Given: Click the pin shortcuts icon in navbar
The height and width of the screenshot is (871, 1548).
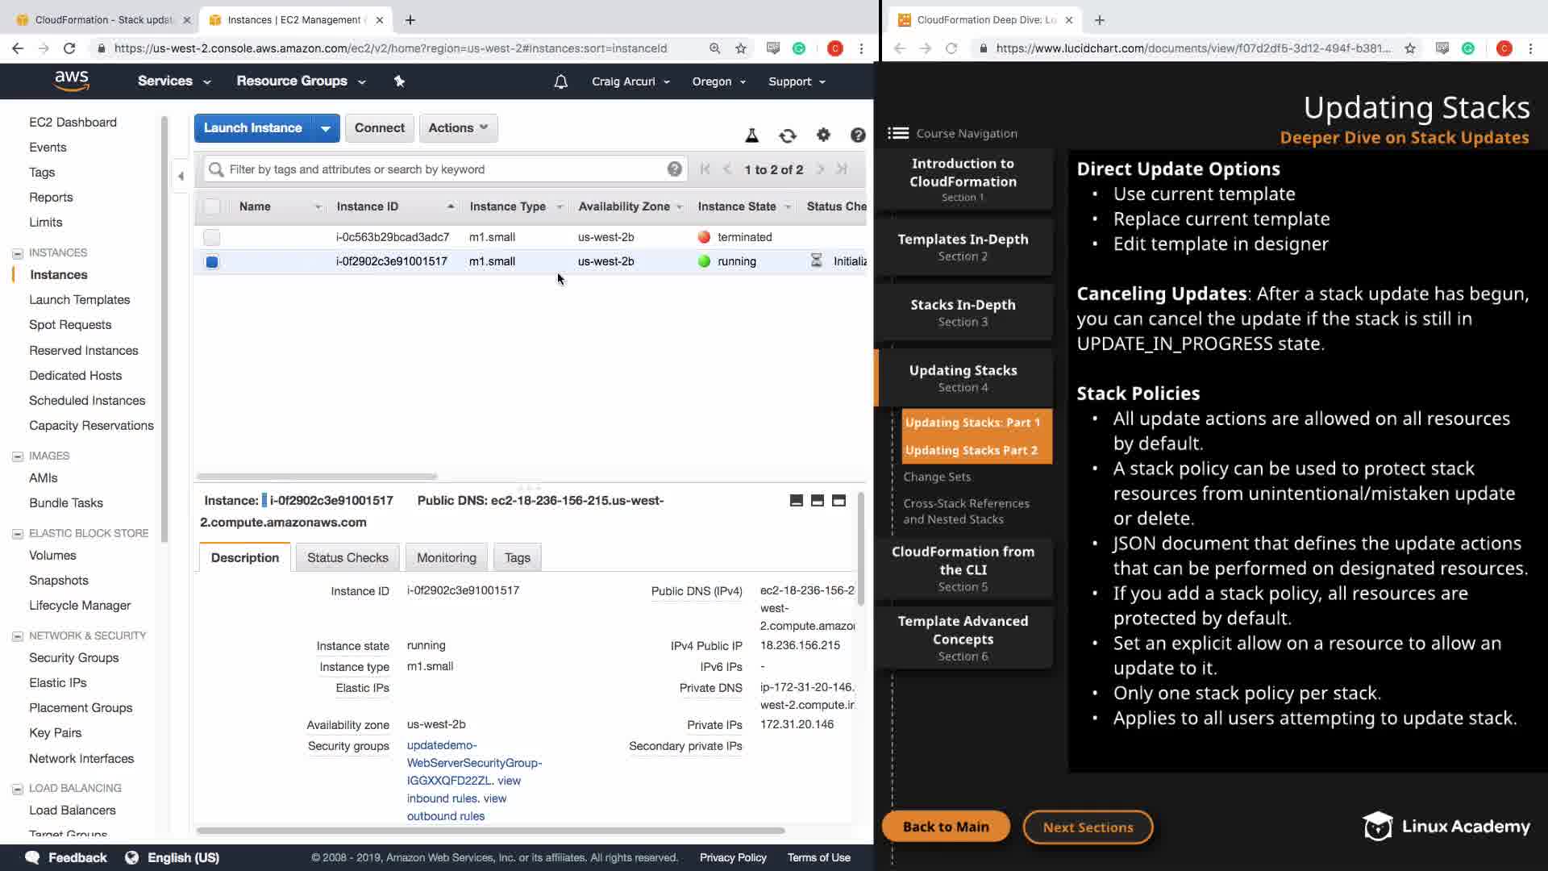Looking at the screenshot, I should (399, 81).
